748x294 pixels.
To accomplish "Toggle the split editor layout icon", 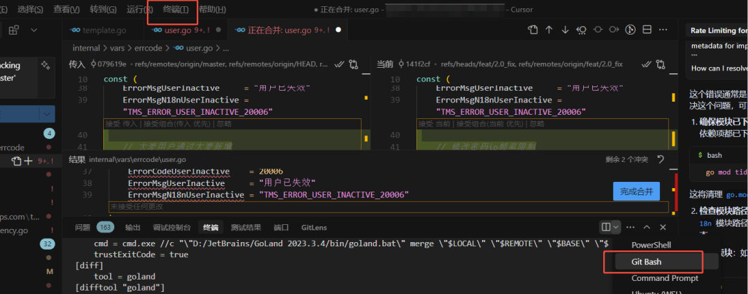I will point(647,30).
